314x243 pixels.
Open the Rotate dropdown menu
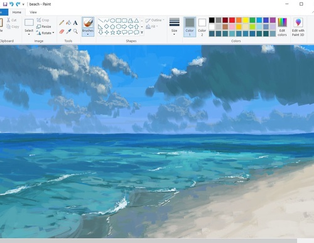pyautogui.click(x=45, y=33)
